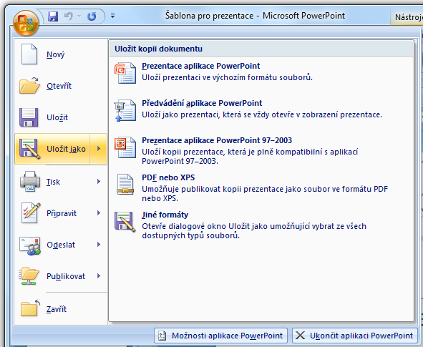
Task: Click 'Umožňuje publikovat kopii prezentace' description text
Action: tap(265, 194)
